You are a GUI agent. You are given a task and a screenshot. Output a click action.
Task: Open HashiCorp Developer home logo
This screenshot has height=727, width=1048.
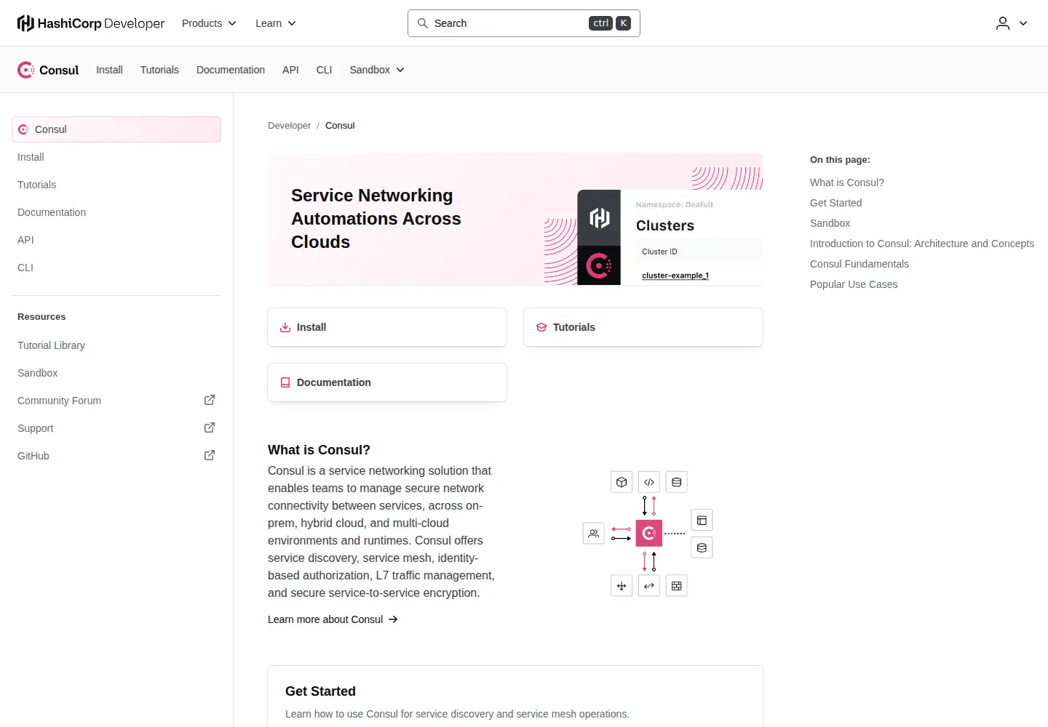[x=91, y=23]
